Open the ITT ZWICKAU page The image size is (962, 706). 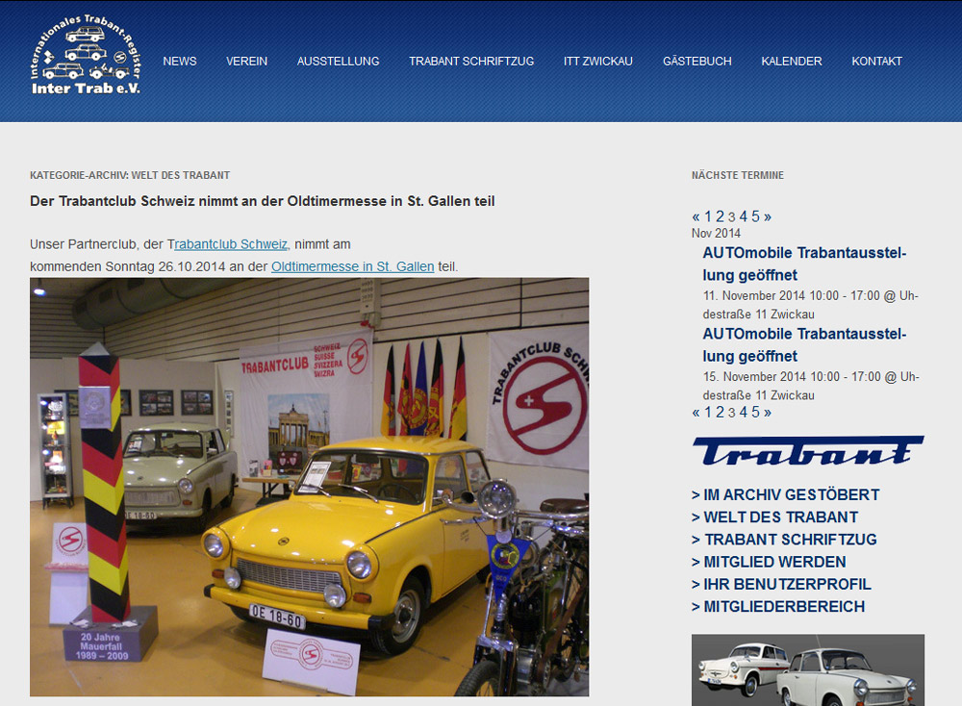click(x=598, y=62)
